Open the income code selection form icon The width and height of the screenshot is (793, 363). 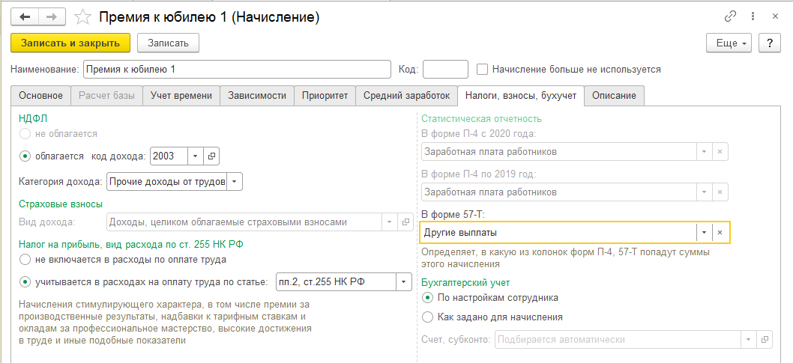click(211, 156)
